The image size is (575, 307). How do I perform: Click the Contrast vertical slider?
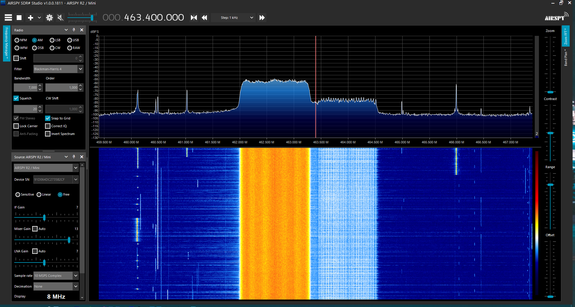click(550, 133)
